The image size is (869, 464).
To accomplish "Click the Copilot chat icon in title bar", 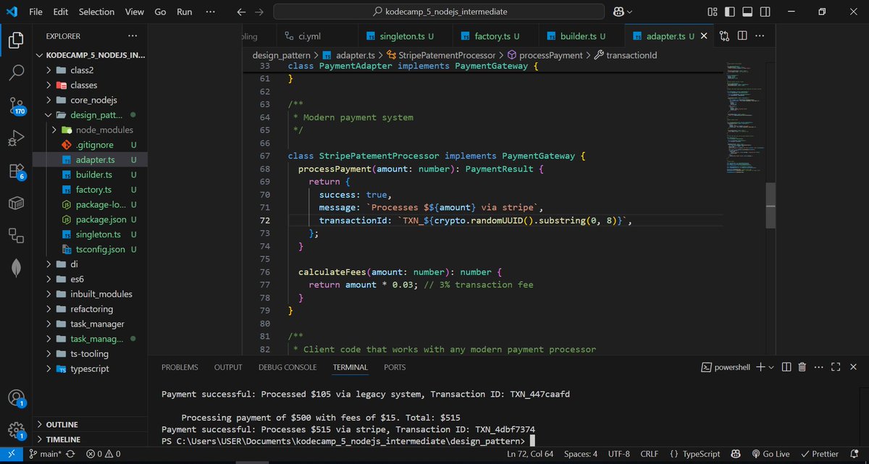I will [x=618, y=12].
